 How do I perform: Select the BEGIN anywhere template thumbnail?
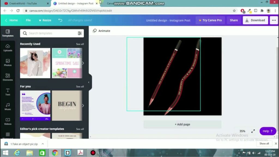click(x=67, y=105)
